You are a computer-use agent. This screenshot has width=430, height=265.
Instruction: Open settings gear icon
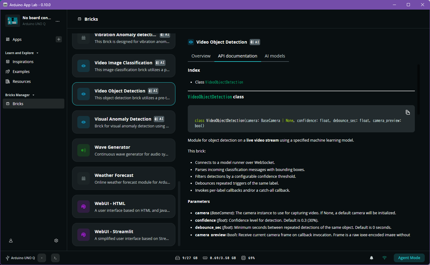(x=56, y=241)
